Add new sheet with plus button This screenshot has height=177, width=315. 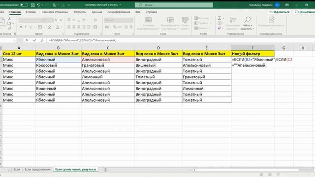coord(105,170)
